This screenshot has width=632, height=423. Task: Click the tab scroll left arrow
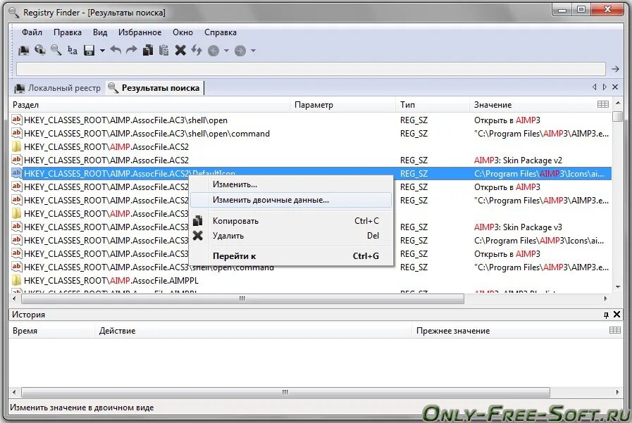coord(595,87)
